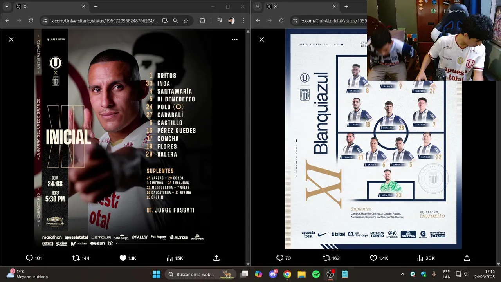Like the Universitario tweet with 1.1K likes
501x282 pixels.
point(128,258)
